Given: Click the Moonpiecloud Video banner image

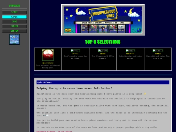Looking at the screenshot, I should tap(103, 20).
